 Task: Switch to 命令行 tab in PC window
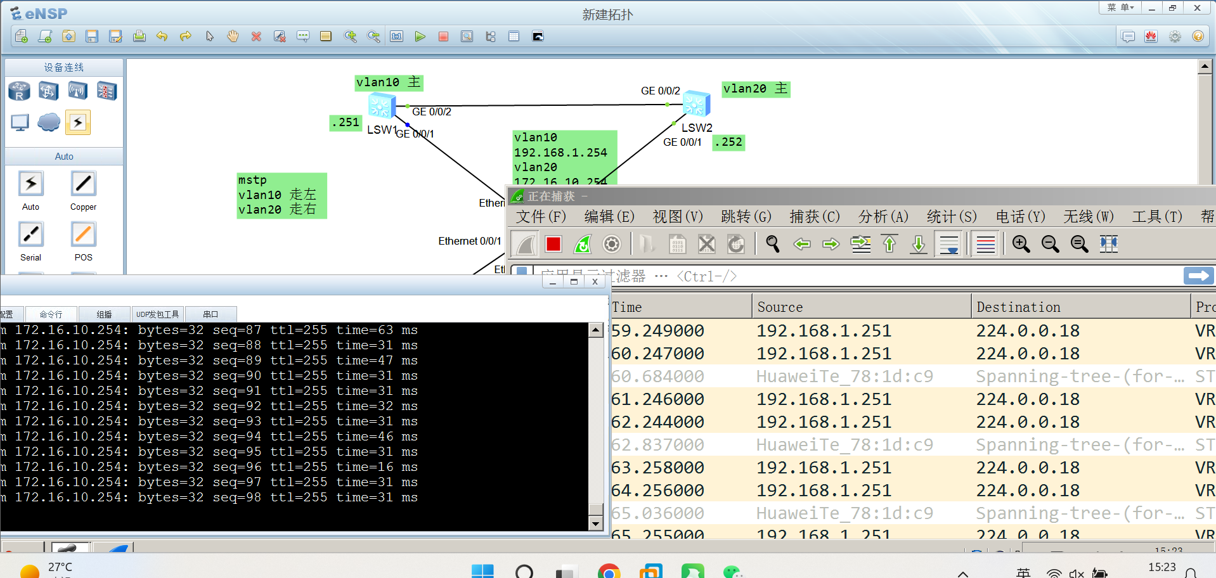click(x=51, y=314)
